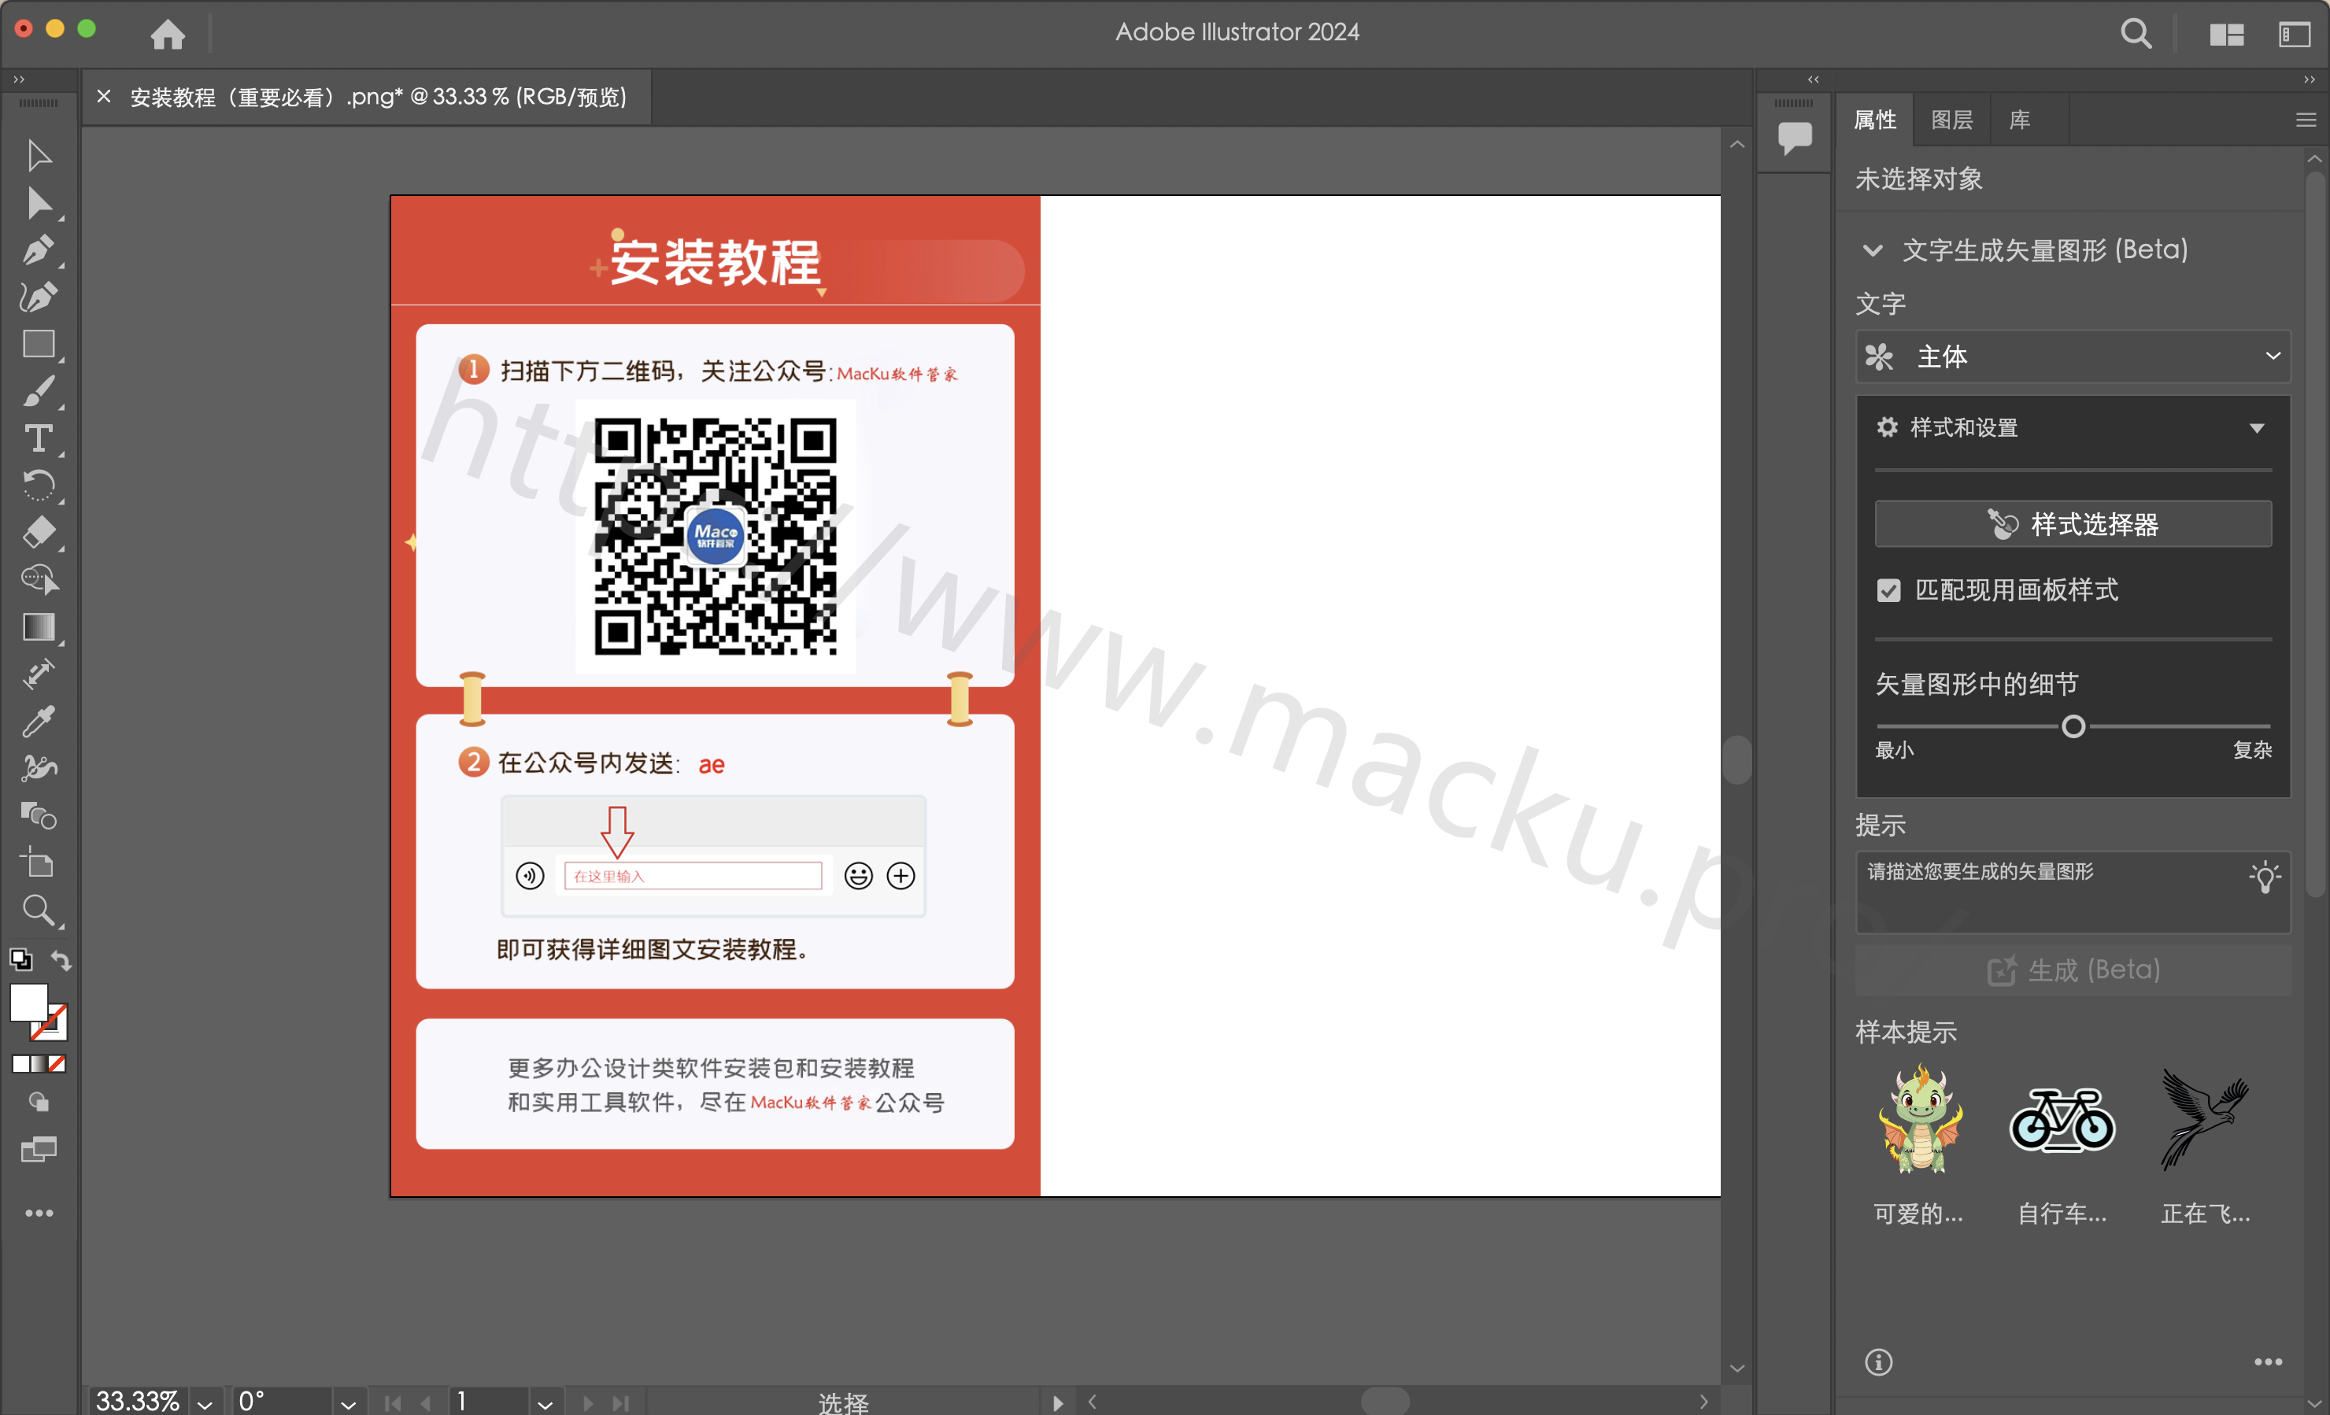Close the 安装教程 document tab
2330x1415 pixels.
[104, 97]
